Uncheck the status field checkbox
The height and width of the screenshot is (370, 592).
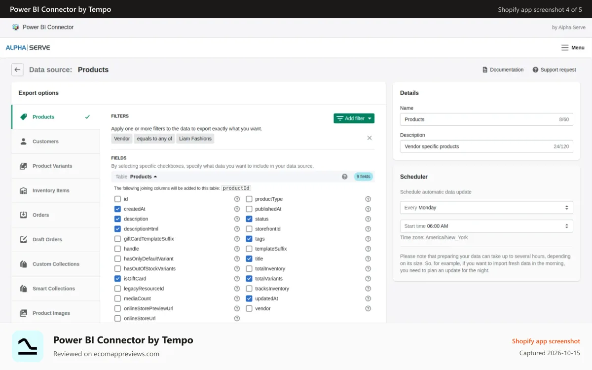[x=249, y=219]
